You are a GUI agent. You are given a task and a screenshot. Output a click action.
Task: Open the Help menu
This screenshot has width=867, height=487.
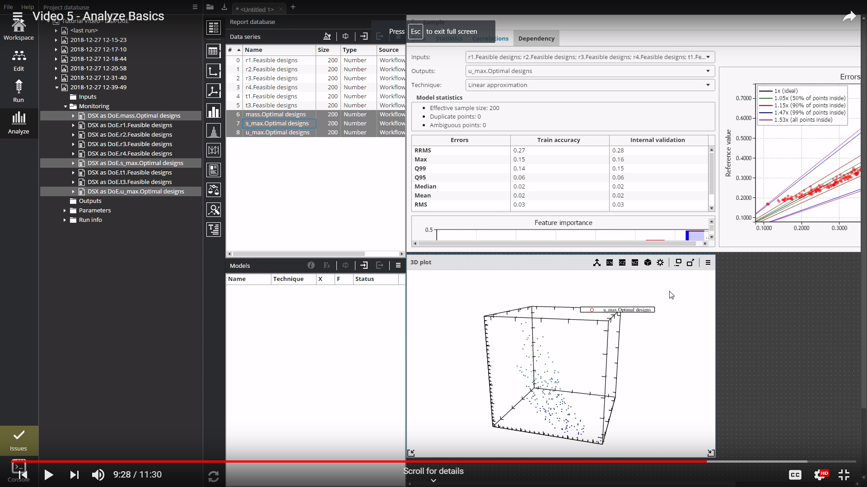point(28,7)
